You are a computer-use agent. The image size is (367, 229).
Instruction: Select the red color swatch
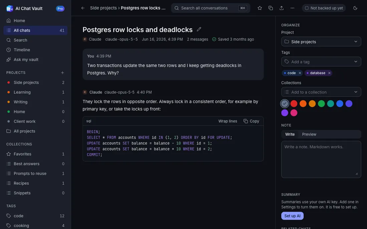pos(294,104)
